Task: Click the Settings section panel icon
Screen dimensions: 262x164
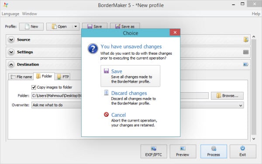Action: point(246,52)
